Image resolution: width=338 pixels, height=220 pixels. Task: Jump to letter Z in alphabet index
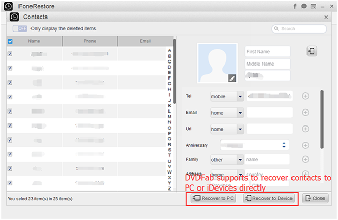coord(170,188)
